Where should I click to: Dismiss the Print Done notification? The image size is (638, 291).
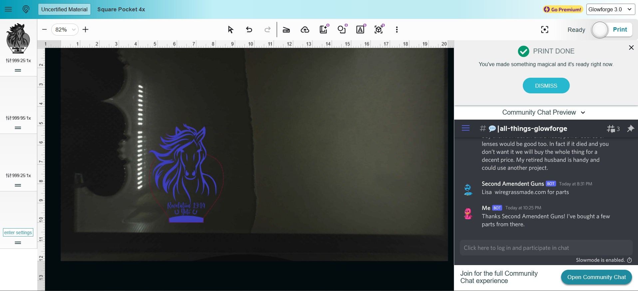(546, 86)
